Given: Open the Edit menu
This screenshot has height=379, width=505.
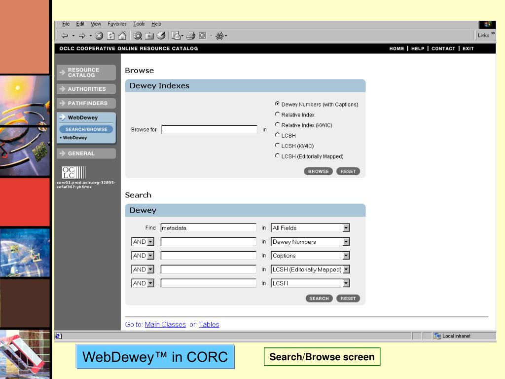Looking at the screenshot, I should [x=80, y=24].
